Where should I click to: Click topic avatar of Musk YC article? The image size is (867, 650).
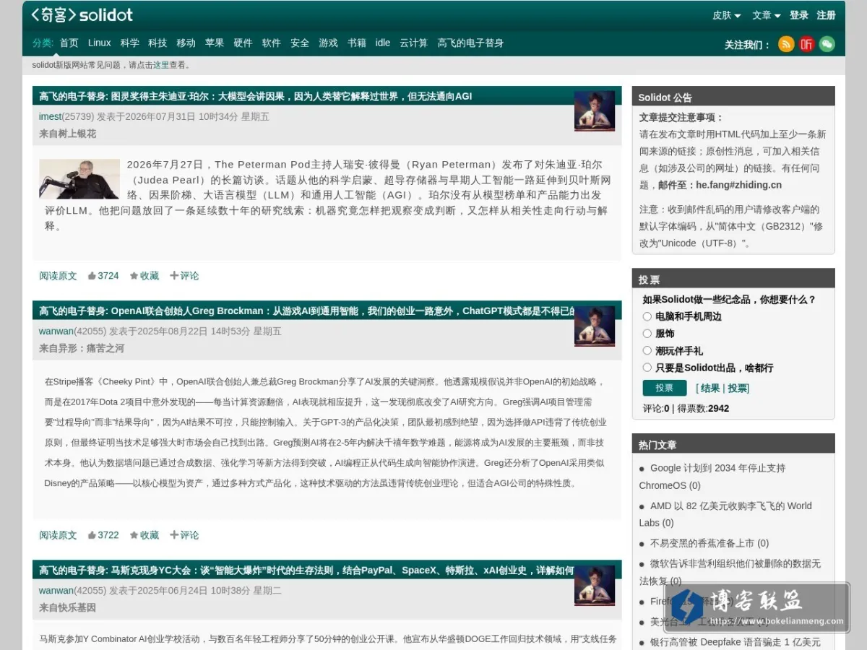click(x=595, y=585)
